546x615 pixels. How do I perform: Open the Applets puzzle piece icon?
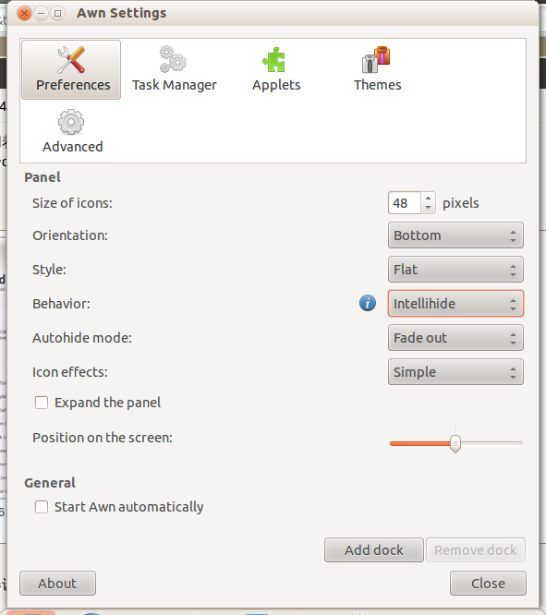coord(274,60)
